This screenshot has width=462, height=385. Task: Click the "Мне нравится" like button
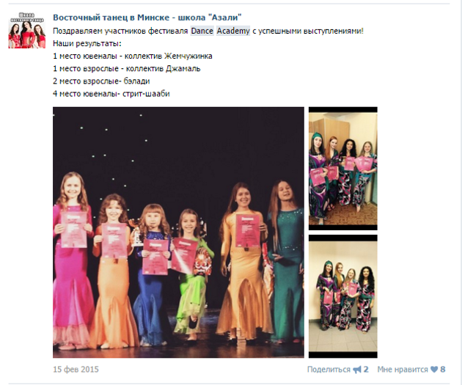point(403,370)
